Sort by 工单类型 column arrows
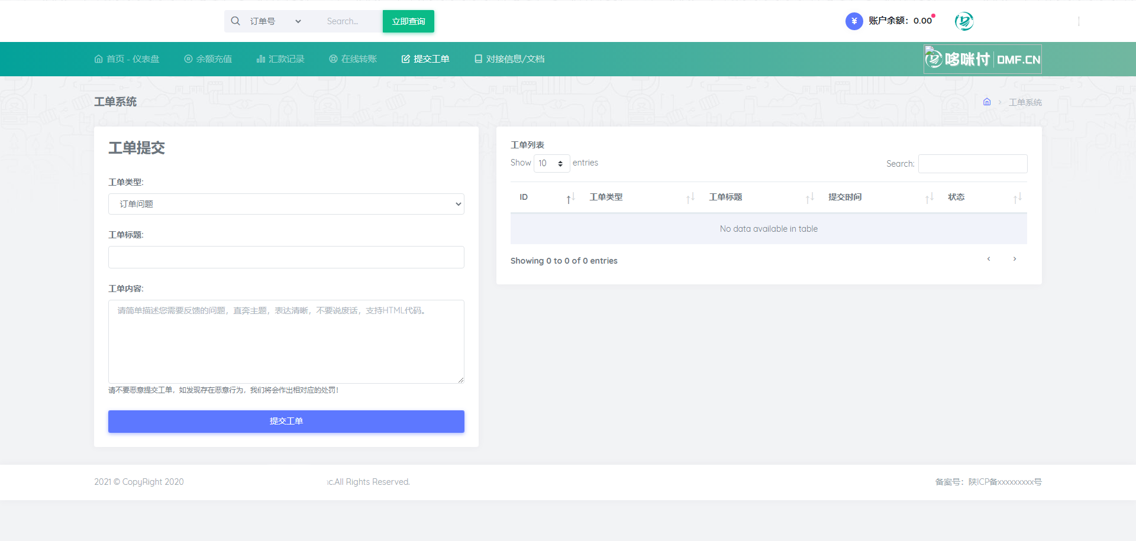The height and width of the screenshot is (541, 1136). click(690, 197)
